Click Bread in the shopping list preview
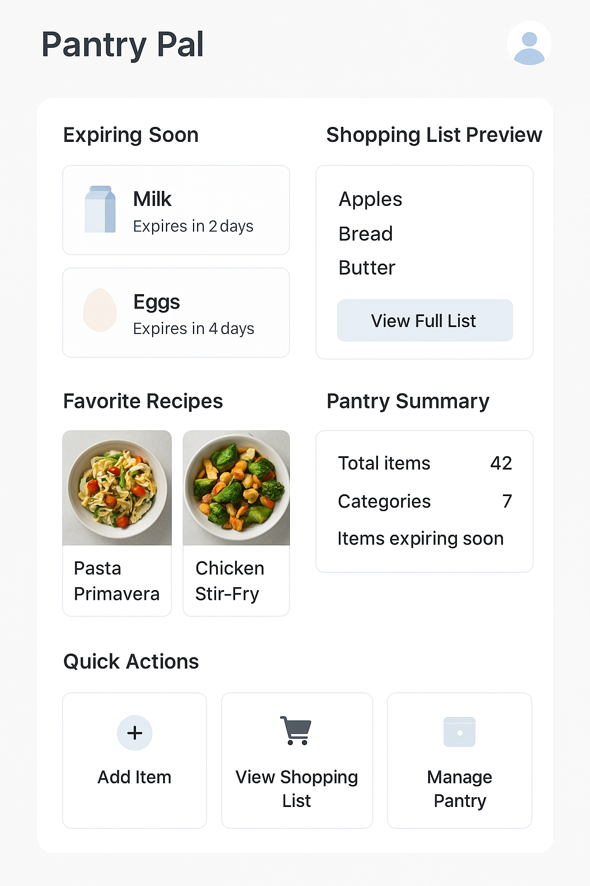 366,234
